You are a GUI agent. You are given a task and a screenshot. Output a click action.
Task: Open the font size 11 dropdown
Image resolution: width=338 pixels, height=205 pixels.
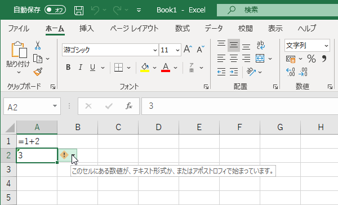click(x=177, y=50)
